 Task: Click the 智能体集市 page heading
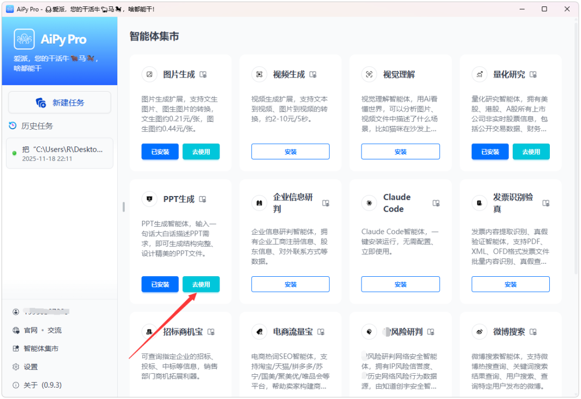click(x=154, y=36)
